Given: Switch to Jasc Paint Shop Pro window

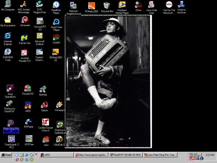Looking at the screenshot, I should coord(160,155).
